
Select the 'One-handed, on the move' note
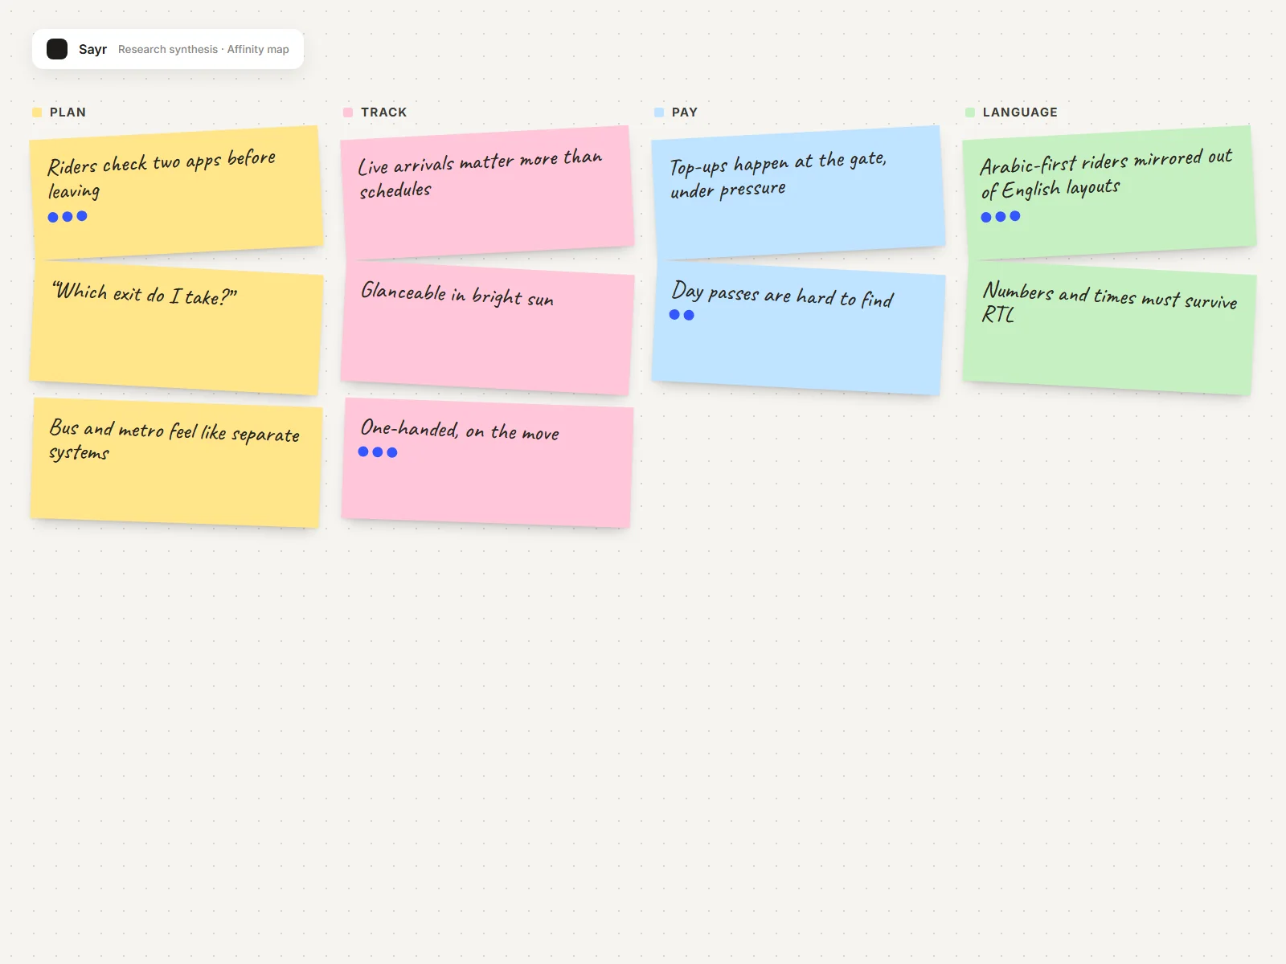click(488, 462)
